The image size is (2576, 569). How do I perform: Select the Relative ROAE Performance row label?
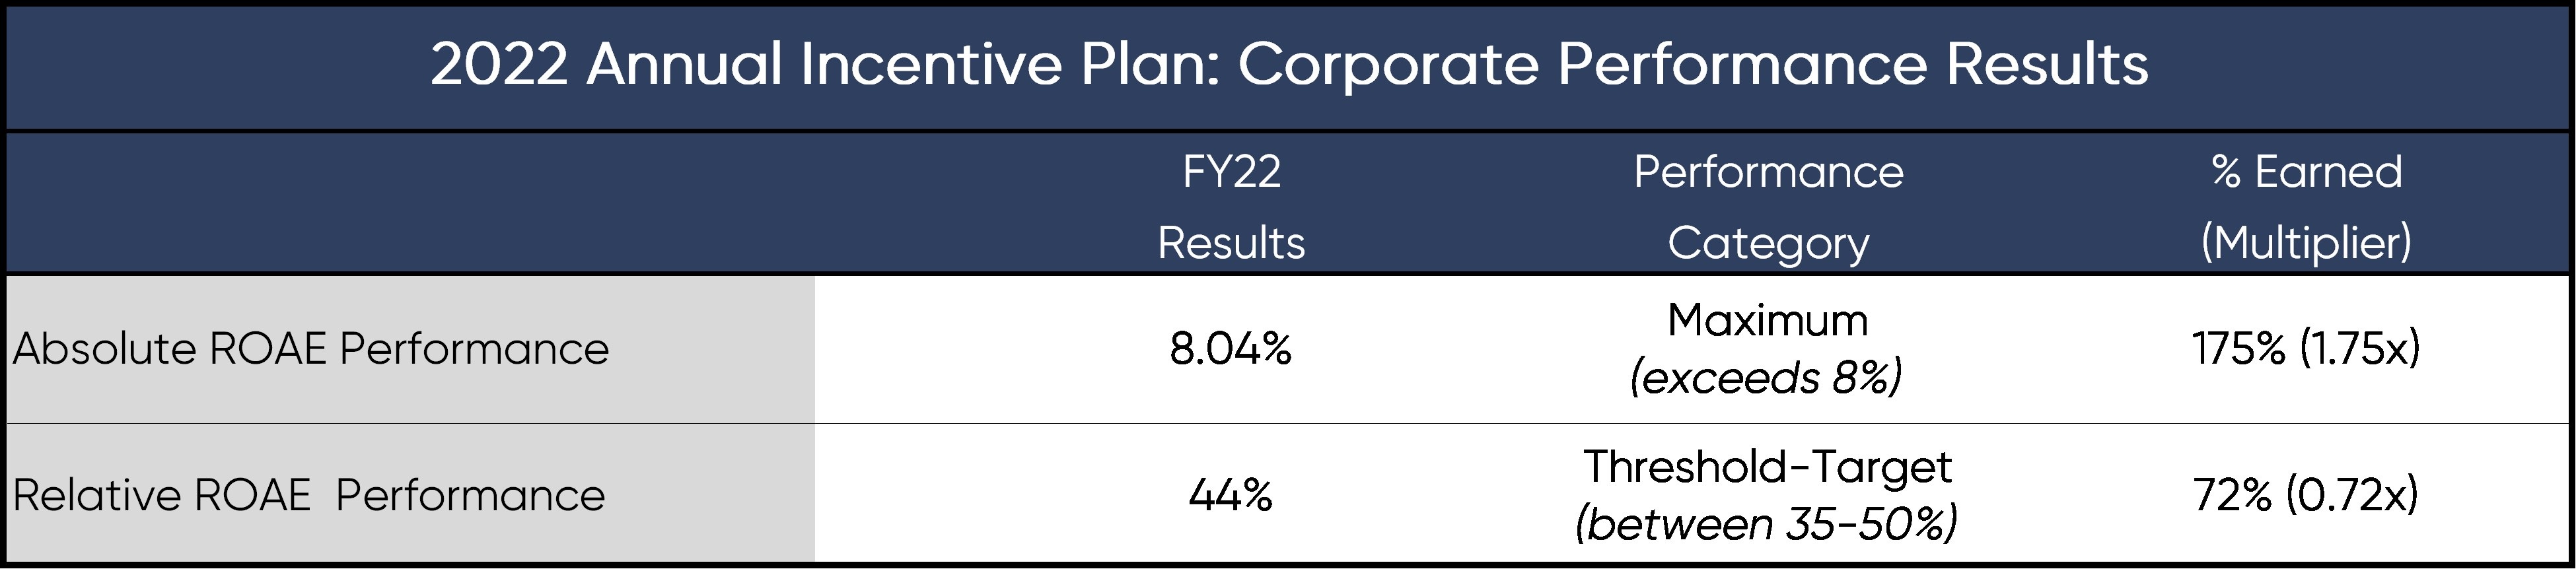(x=309, y=495)
